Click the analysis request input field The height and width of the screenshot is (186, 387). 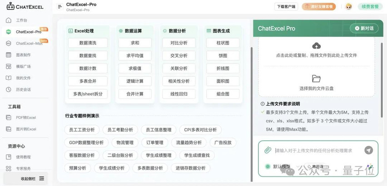click(313, 151)
